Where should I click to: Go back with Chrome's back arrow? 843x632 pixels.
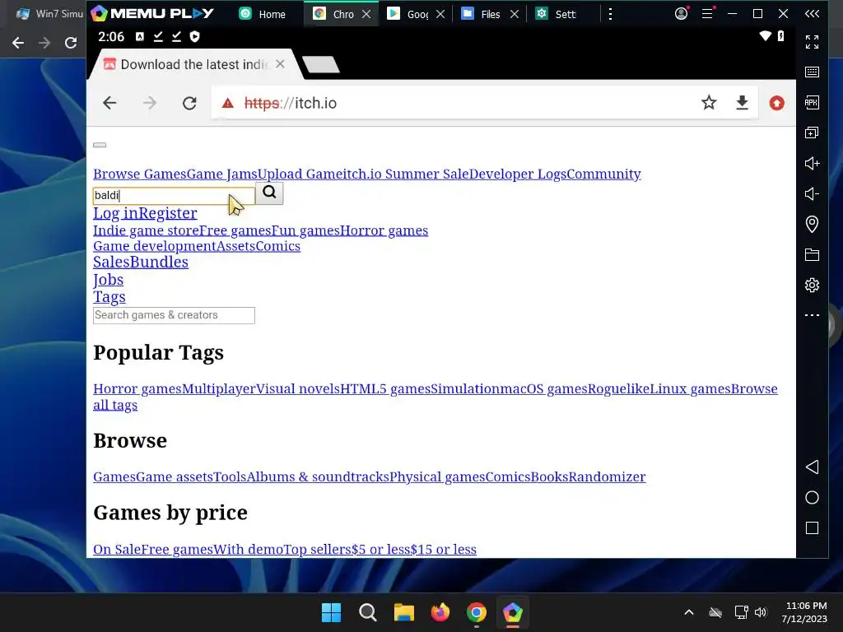click(109, 103)
